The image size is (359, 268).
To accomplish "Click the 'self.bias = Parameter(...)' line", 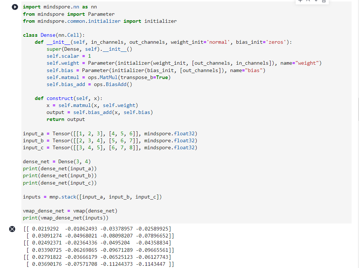I will (156, 70).
